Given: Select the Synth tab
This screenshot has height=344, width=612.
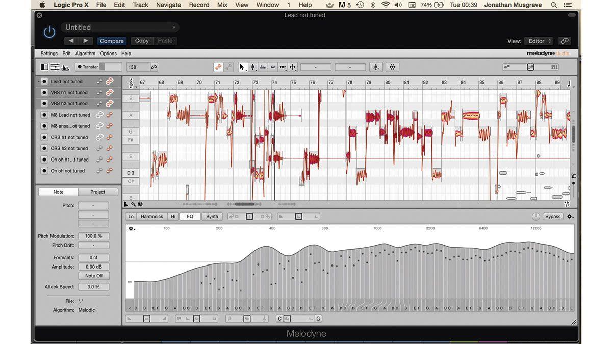Looking at the screenshot, I should (212, 217).
